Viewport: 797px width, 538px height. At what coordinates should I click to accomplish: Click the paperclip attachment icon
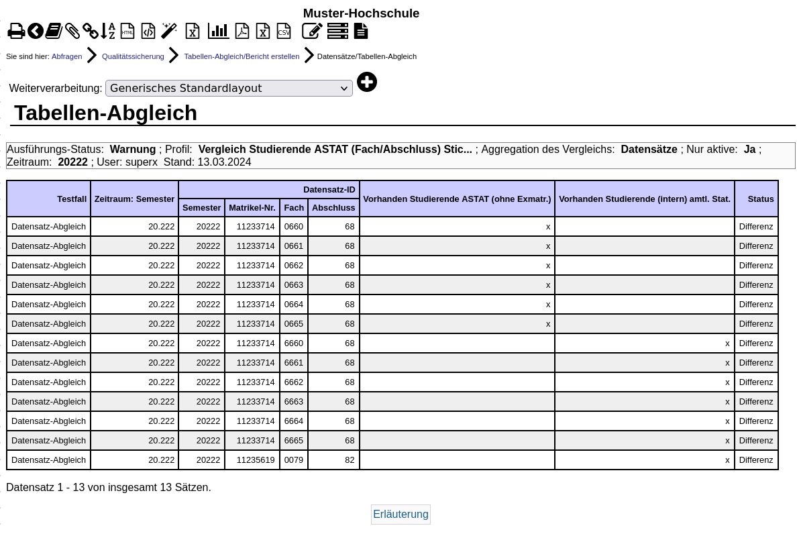(x=72, y=31)
